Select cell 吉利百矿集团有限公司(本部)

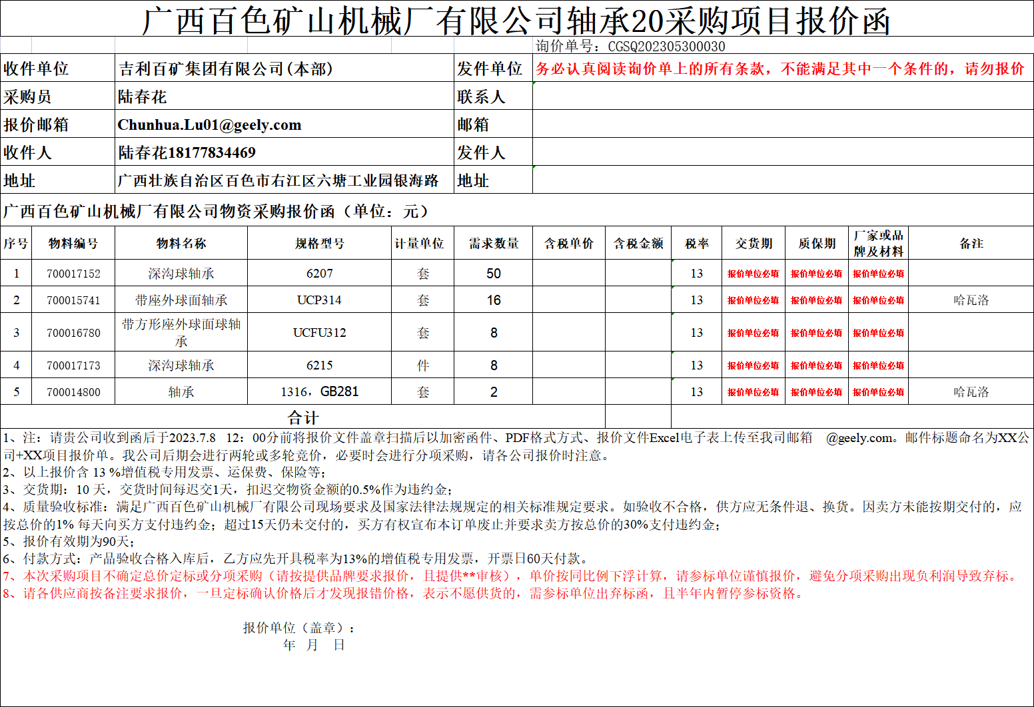point(284,69)
